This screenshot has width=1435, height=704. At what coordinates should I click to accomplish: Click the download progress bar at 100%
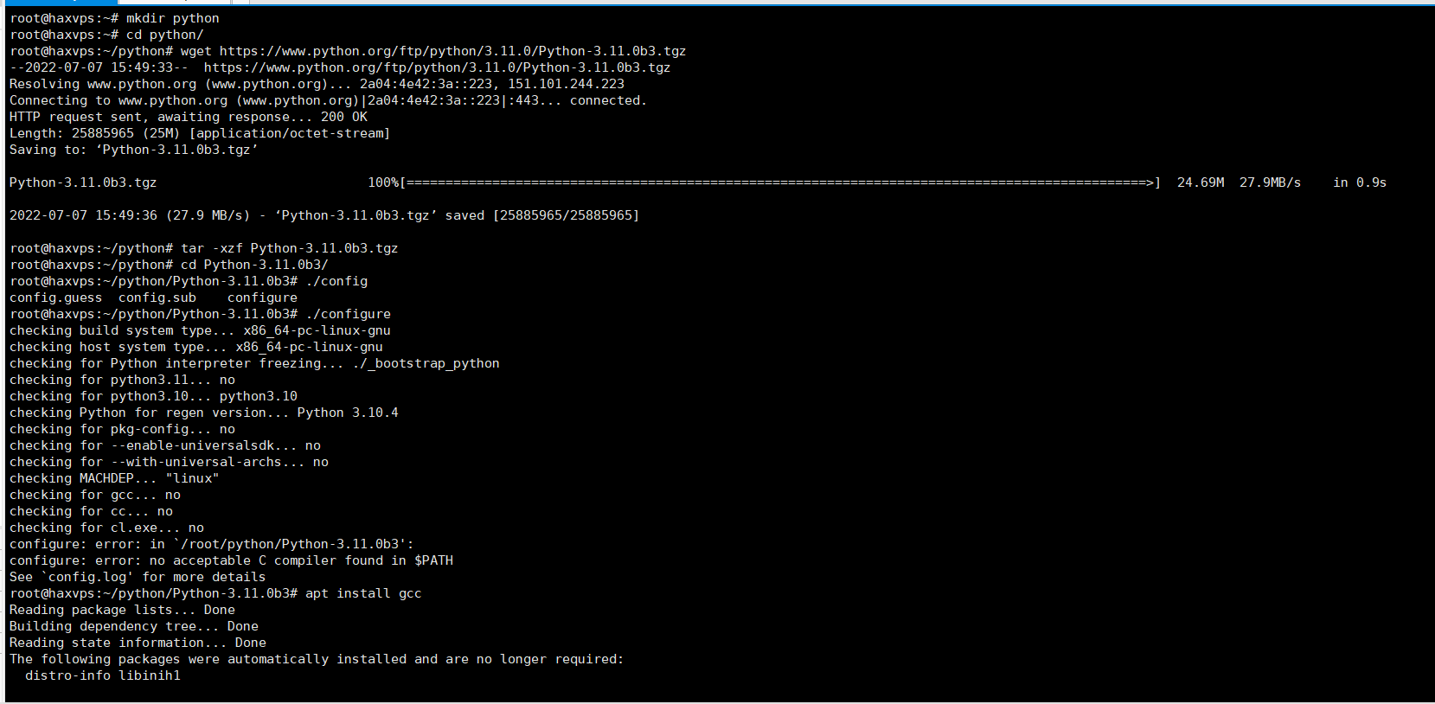(x=780, y=182)
